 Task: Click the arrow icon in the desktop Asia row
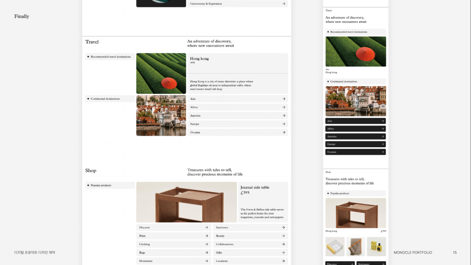[x=284, y=99]
